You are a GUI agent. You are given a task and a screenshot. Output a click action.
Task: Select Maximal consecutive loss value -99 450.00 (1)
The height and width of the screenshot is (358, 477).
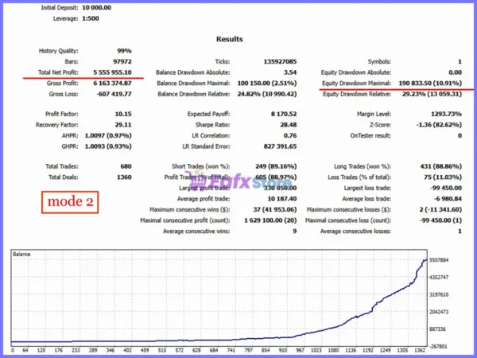pyautogui.click(x=440, y=220)
